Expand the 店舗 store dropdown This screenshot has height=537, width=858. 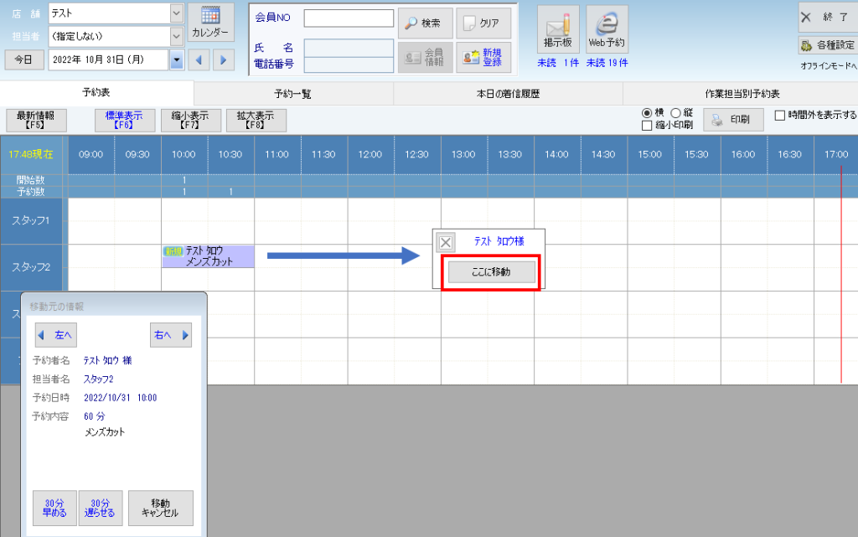pyautogui.click(x=176, y=13)
